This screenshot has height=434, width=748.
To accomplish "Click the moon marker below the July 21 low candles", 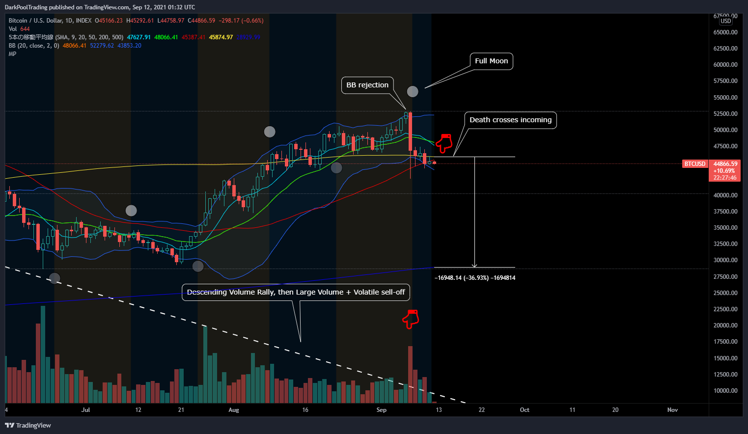I will (198, 266).
